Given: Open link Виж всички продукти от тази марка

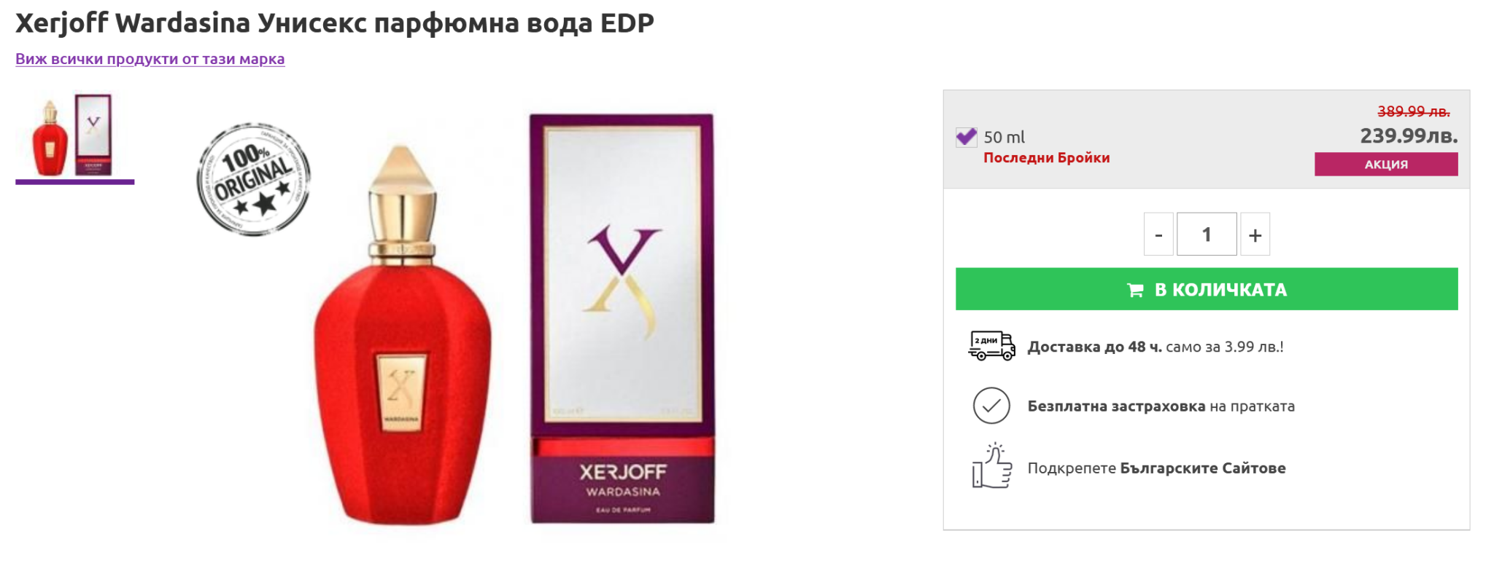Looking at the screenshot, I should [x=150, y=59].
